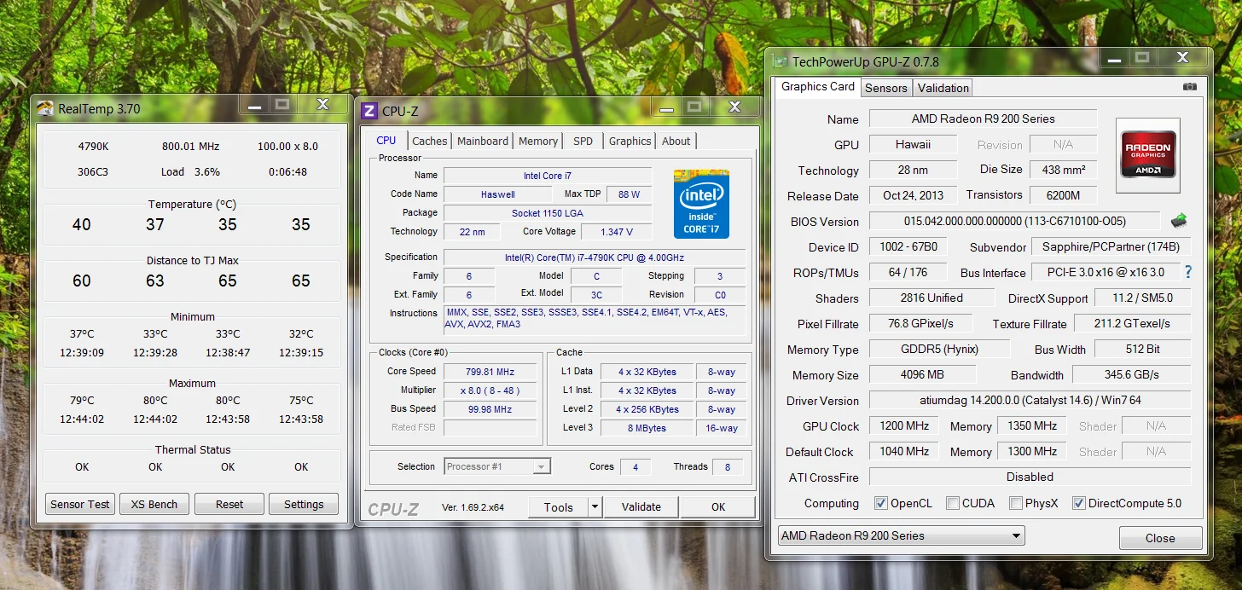Click the RealTemp 800.01 MHz clock reading
This screenshot has width=1242, height=590.
[x=191, y=146]
